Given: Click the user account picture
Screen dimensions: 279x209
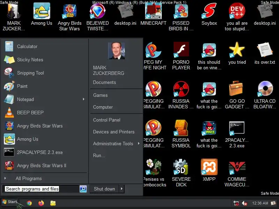Looking at the screenshot, I should click(116, 51).
